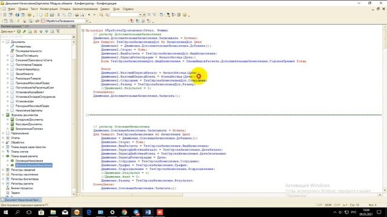Open the Справка menu
Screen dimensions: 387x217
click(x=128, y=9)
